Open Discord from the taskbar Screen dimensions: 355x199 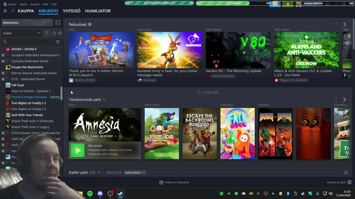(x=100, y=193)
